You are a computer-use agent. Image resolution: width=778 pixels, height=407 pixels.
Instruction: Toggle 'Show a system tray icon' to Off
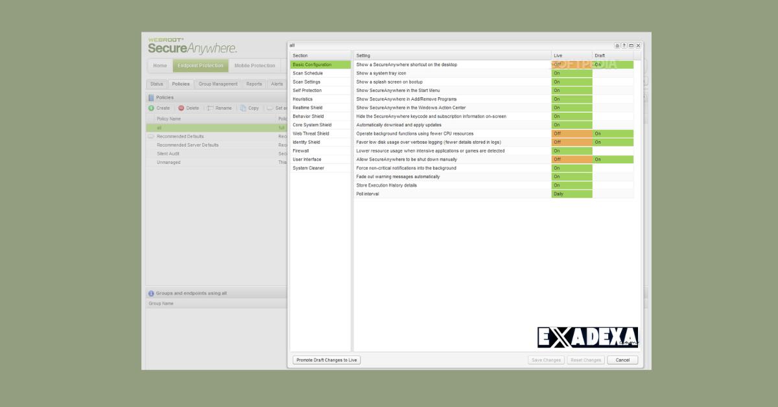click(571, 73)
